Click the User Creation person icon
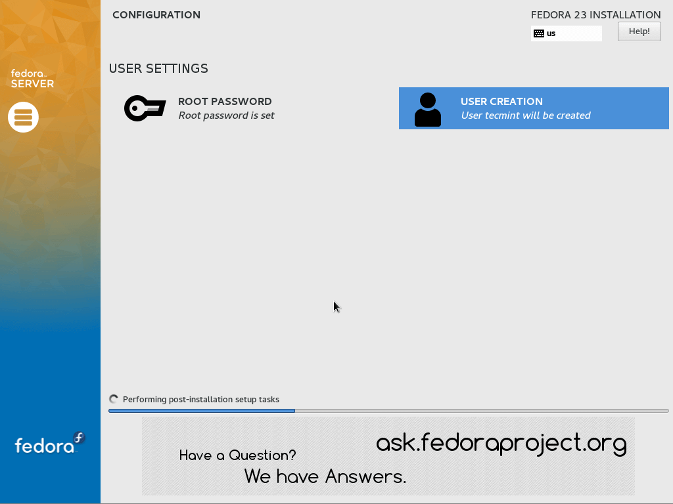This screenshot has height=504, width=673. [427, 110]
